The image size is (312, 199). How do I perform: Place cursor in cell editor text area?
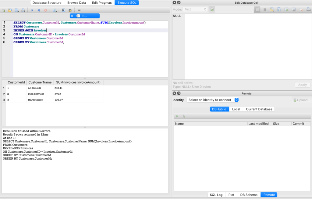coord(248,47)
